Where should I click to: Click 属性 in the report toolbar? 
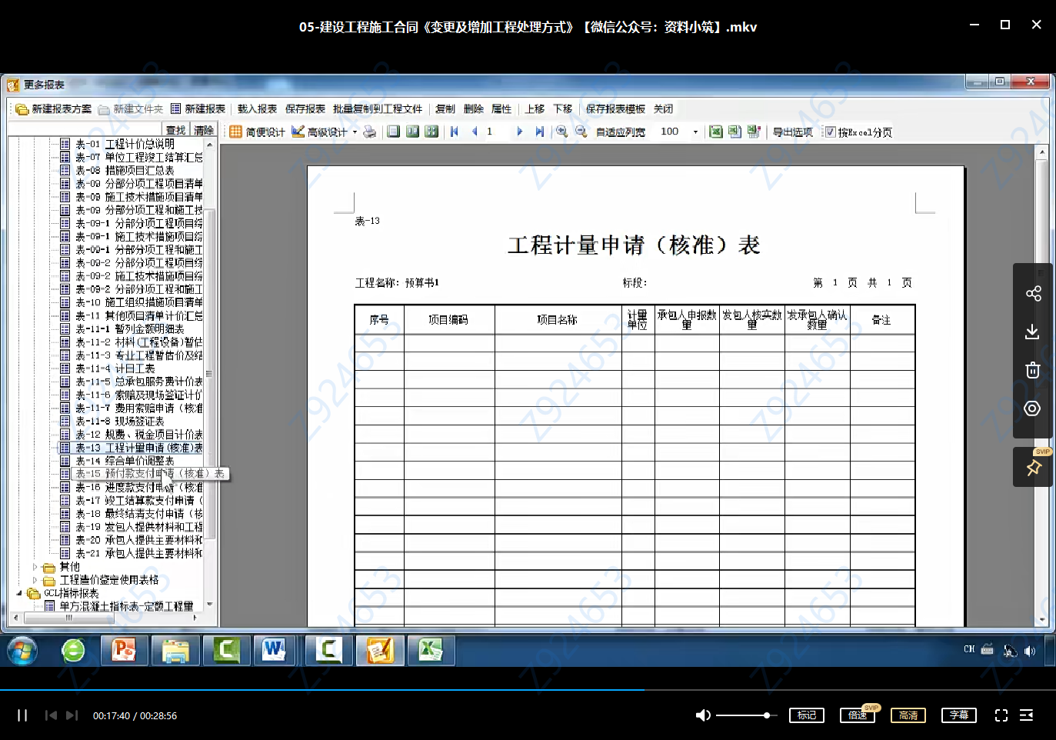501,108
